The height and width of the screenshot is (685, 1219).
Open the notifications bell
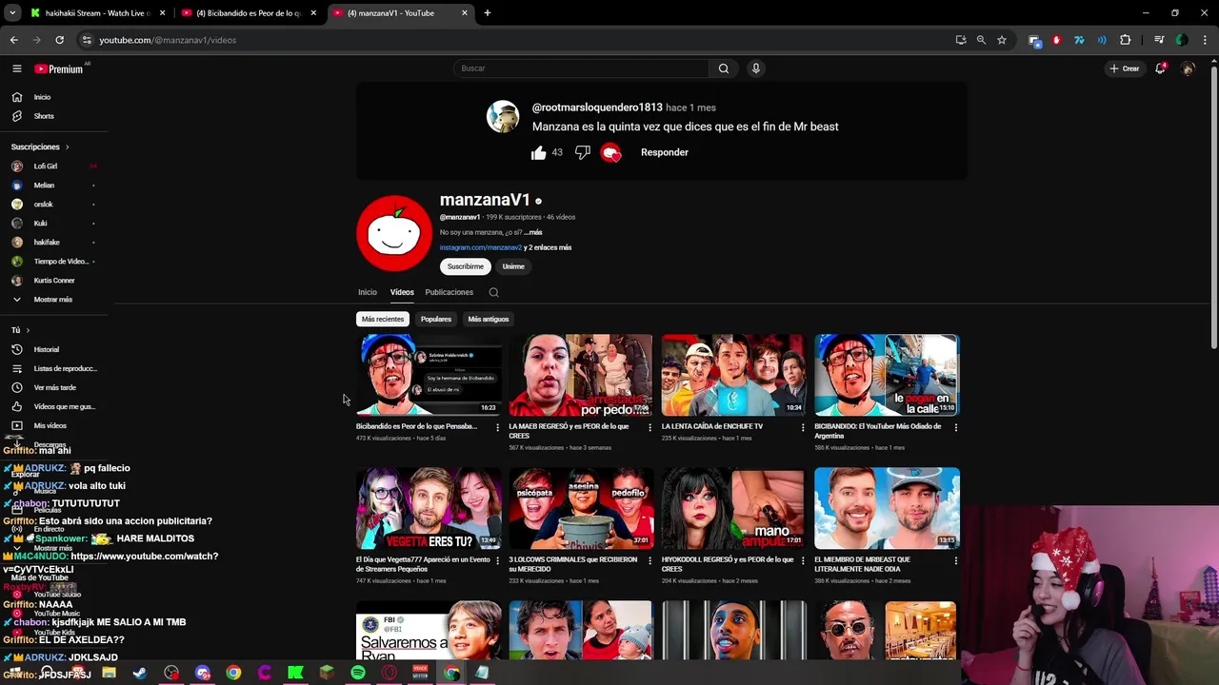point(1160,68)
